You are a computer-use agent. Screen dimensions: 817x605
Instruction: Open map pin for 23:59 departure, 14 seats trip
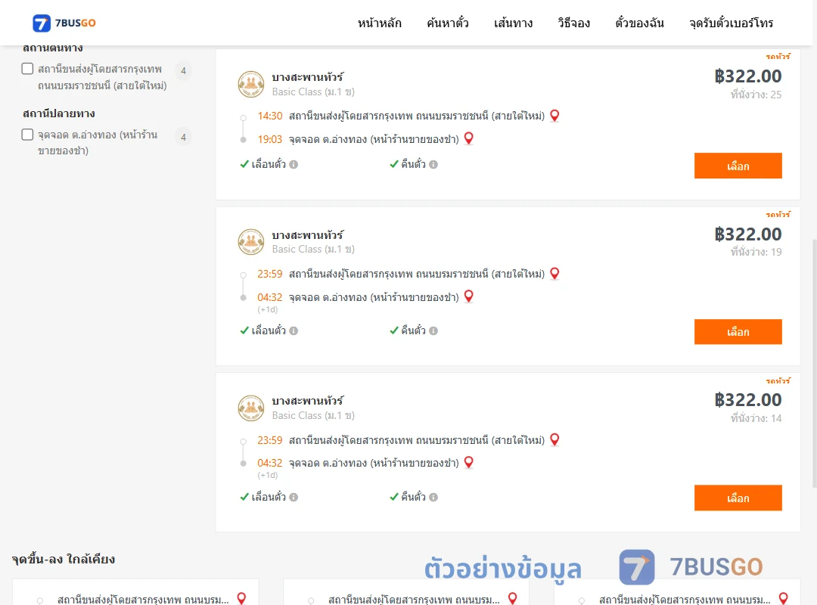[555, 440]
